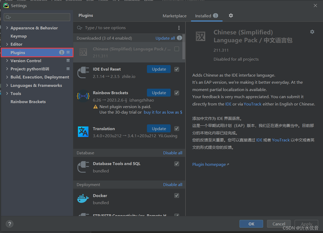Click the badge on the Installed tab
The height and width of the screenshot is (233, 323).
[215, 16]
